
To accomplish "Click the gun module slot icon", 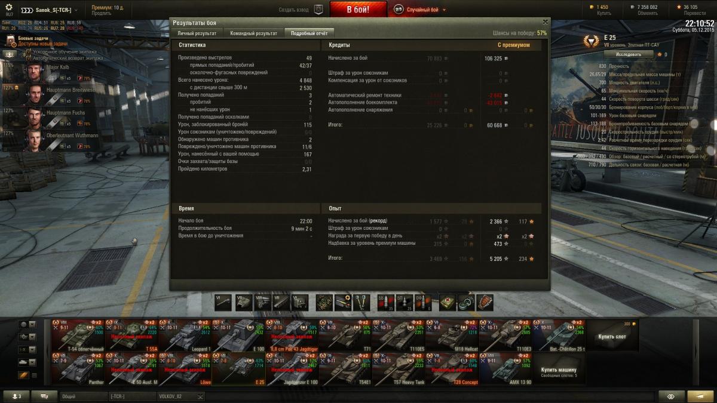I will [x=223, y=303].
